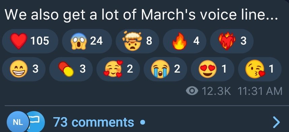Expand comments using the right chevron arrow
Image resolution: width=289 pixels, height=132 pixels.
pos(276,122)
